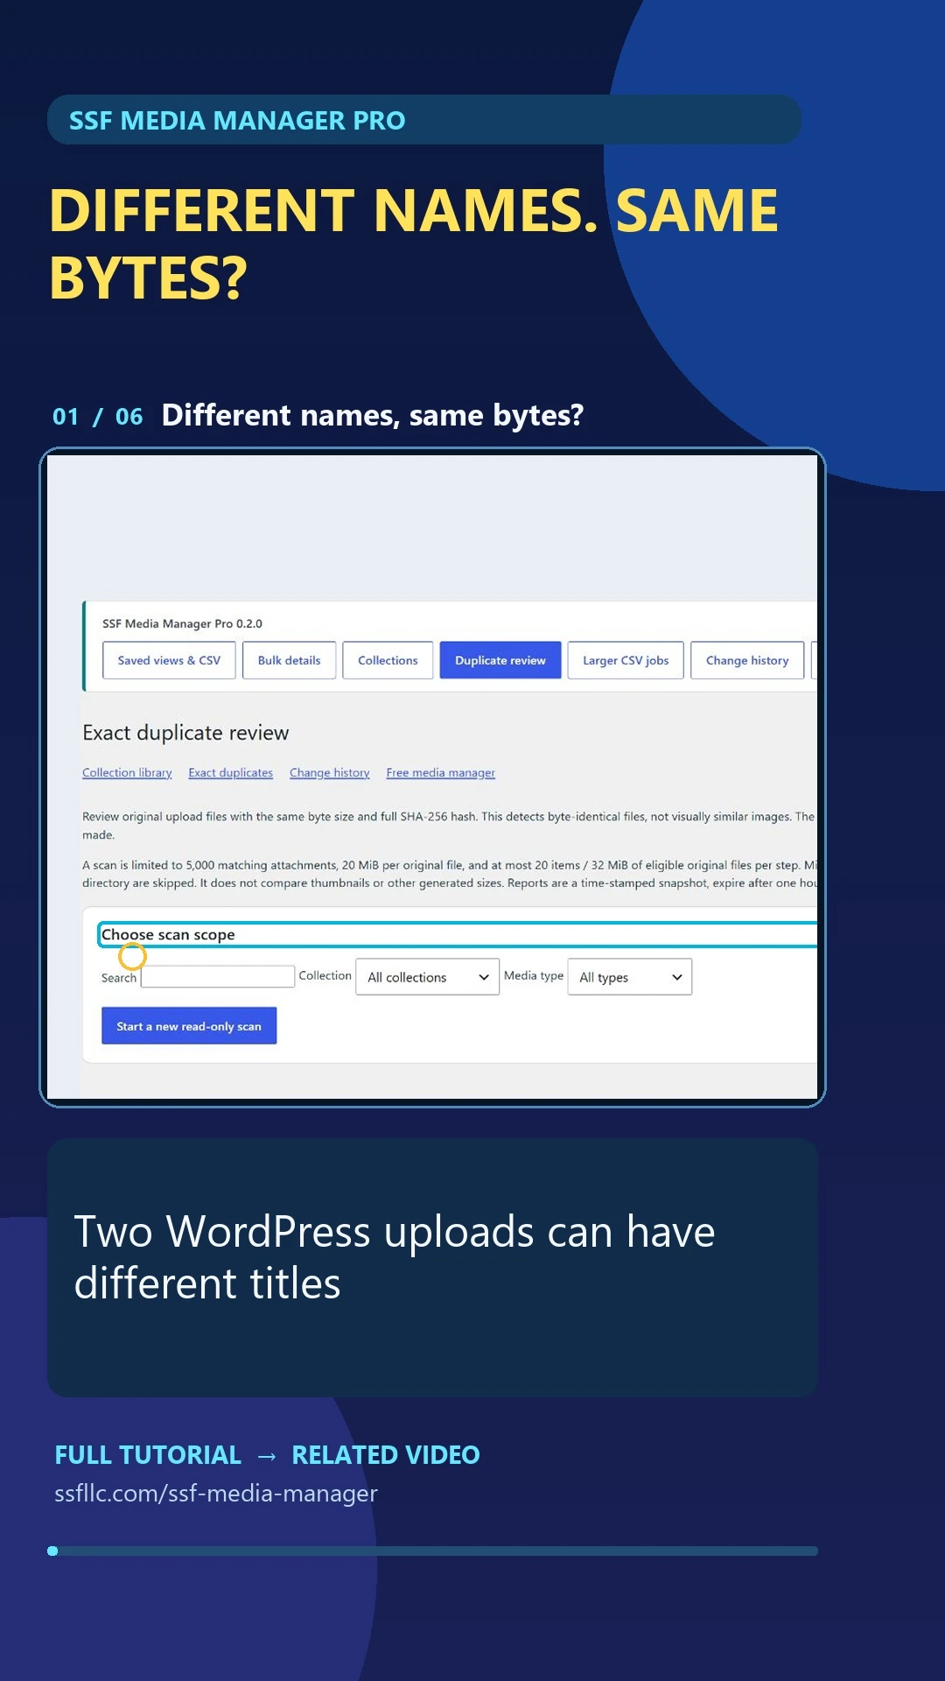This screenshot has height=1681, width=945.
Task: Click the 01 / 06 step counter
Action: click(97, 417)
